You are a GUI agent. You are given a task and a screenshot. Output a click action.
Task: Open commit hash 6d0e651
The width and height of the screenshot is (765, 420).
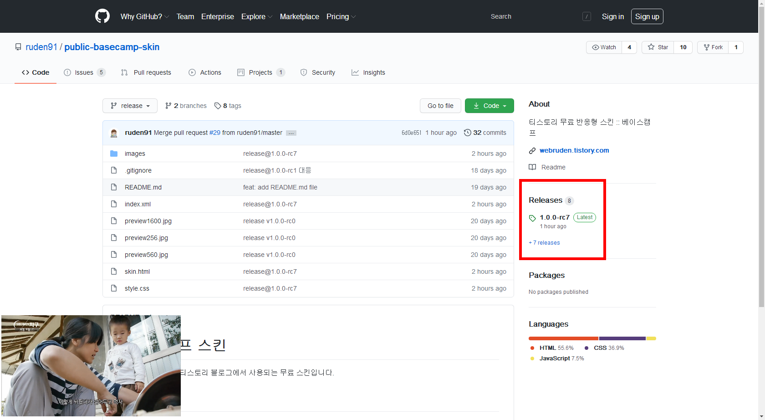(x=411, y=133)
